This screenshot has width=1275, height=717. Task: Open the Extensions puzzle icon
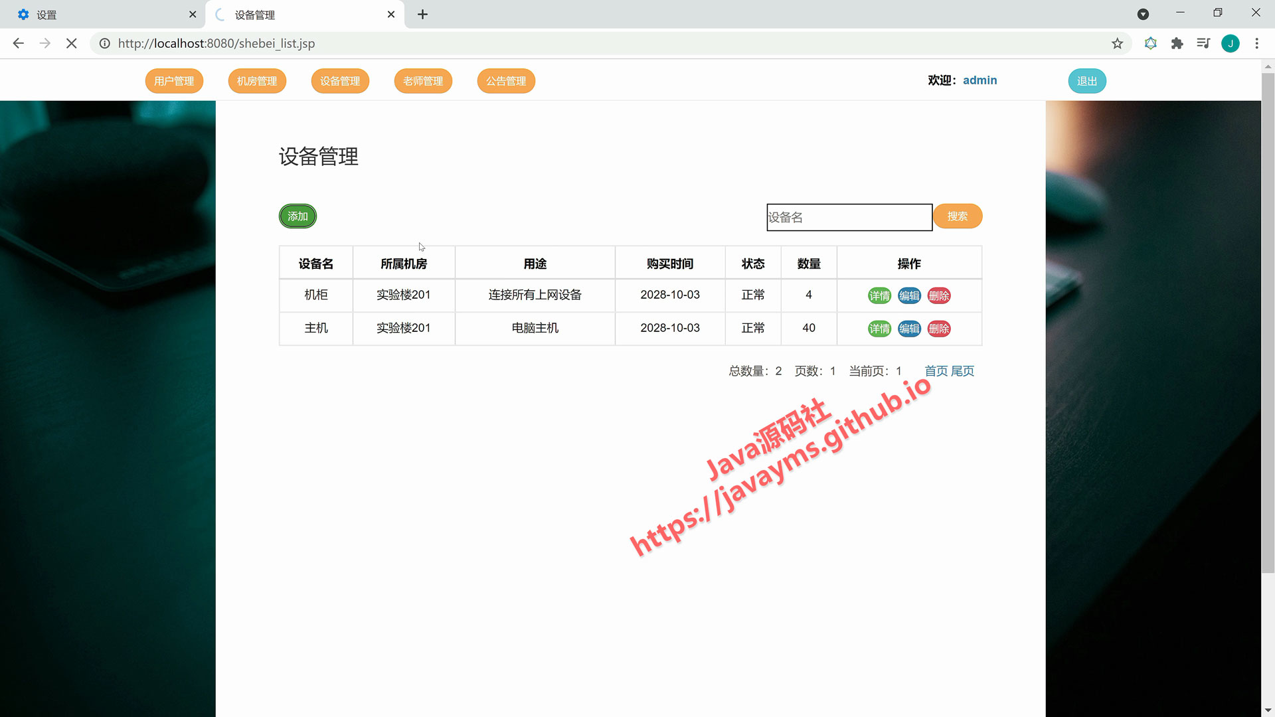tap(1177, 43)
